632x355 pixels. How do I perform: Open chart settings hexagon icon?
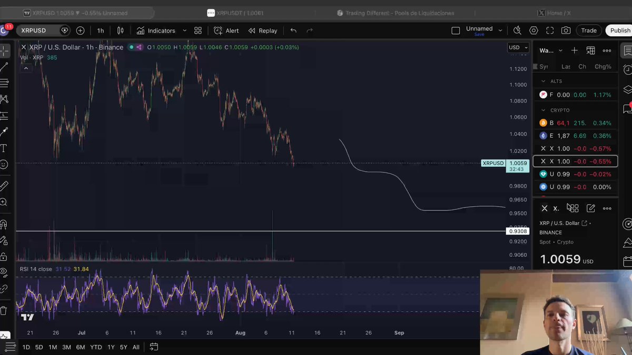(x=534, y=31)
